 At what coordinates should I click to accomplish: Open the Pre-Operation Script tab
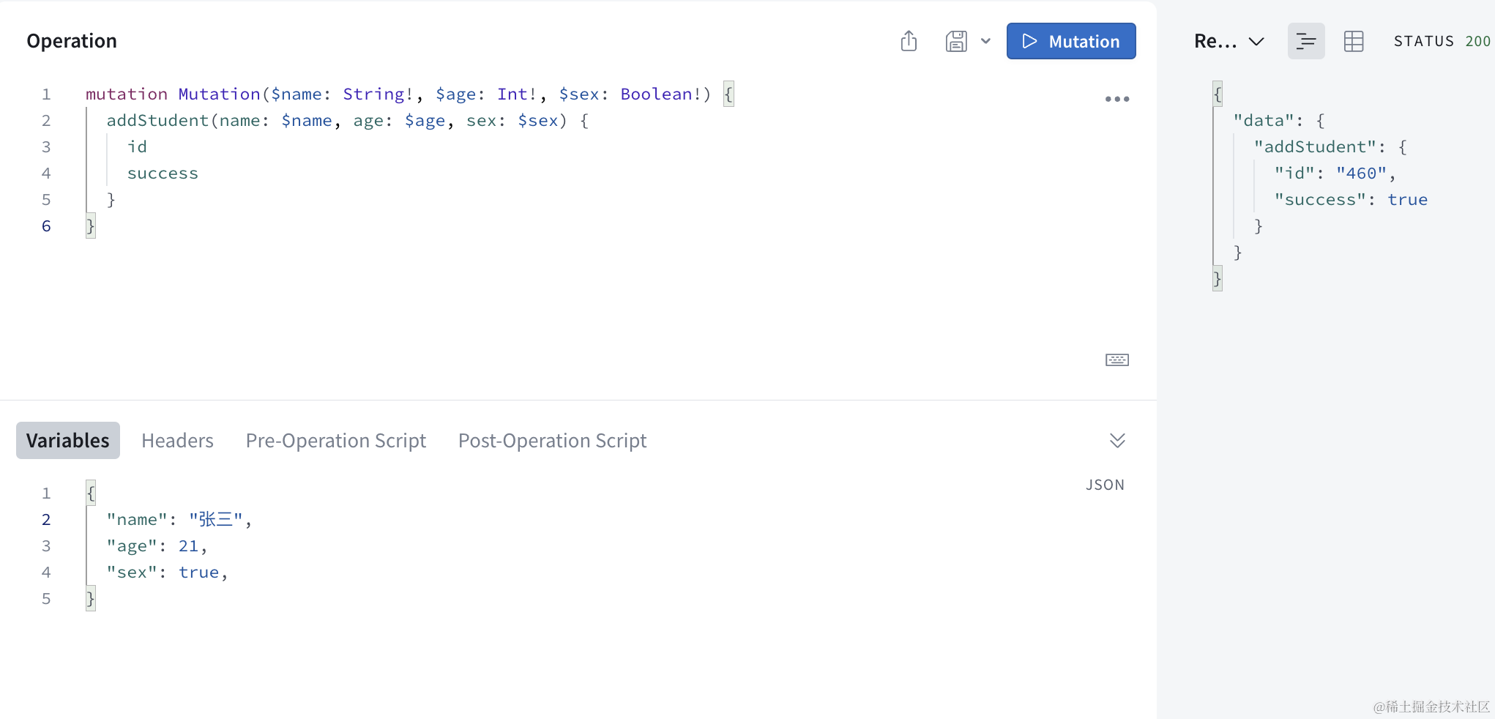335,440
